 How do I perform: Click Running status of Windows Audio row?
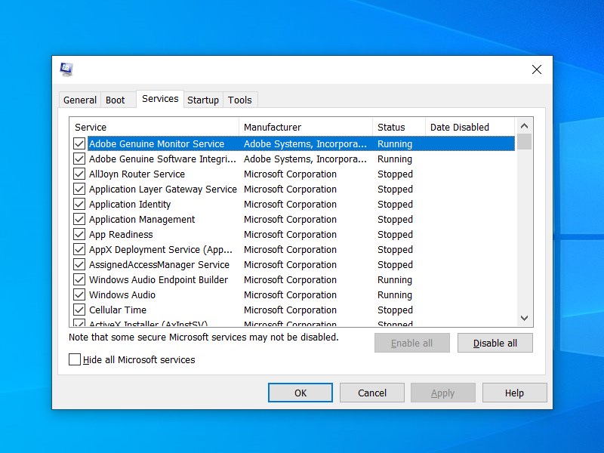[x=395, y=295]
